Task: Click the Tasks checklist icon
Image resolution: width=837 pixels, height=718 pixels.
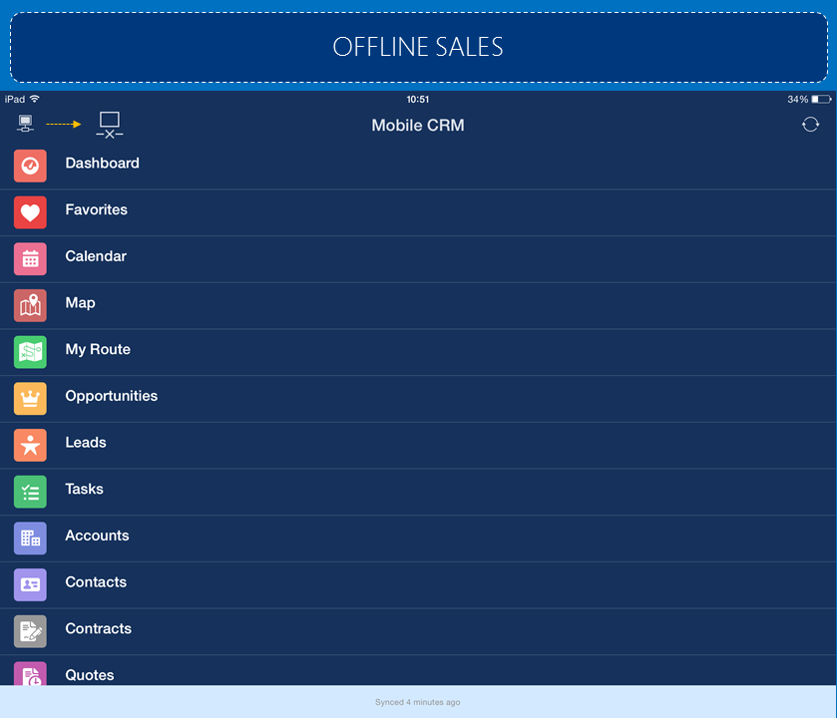Action: tap(30, 492)
